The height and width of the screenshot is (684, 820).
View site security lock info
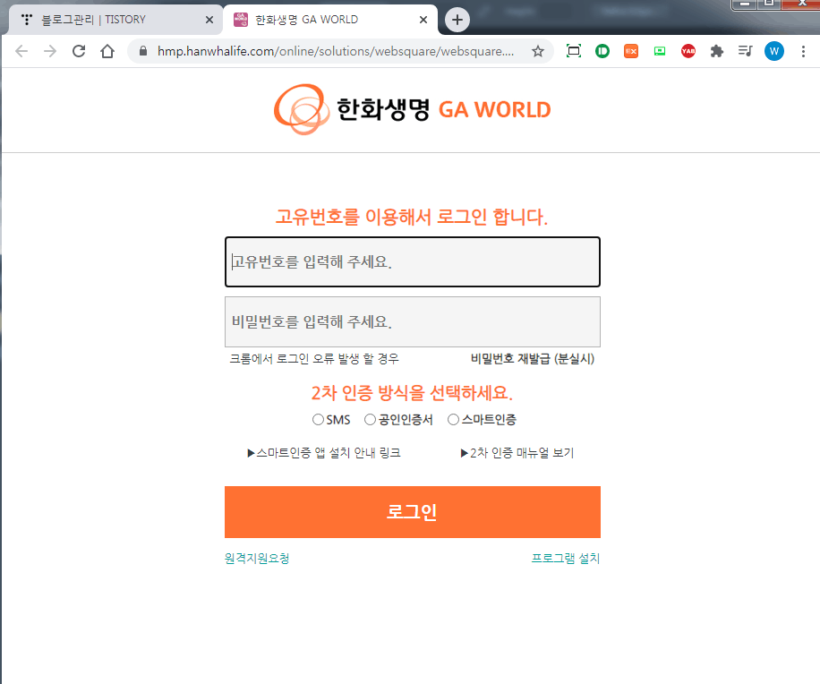click(142, 51)
